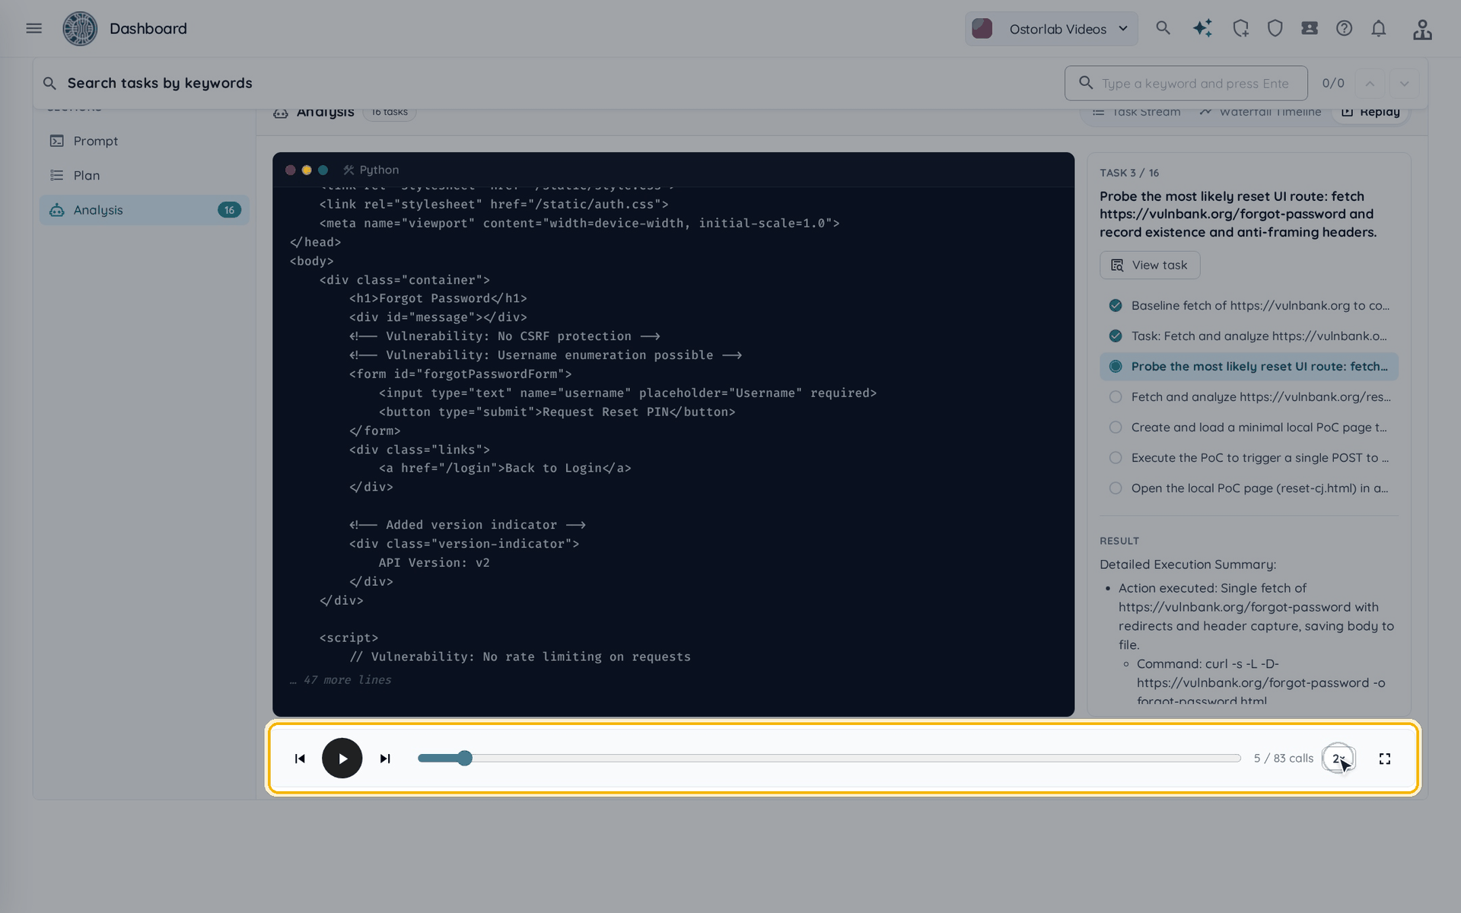This screenshot has width=1461, height=913.
Task: Click in the keyword search input field
Action: coord(1186,84)
